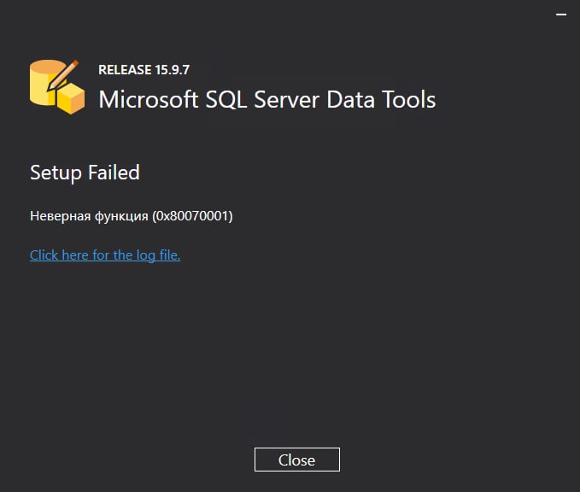Open the log file link
The height and width of the screenshot is (492, 580).
(x=105, y=255)
